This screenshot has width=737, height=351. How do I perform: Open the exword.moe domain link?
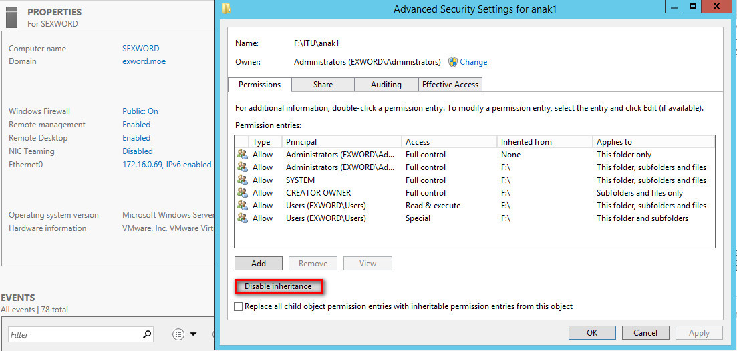144,61
